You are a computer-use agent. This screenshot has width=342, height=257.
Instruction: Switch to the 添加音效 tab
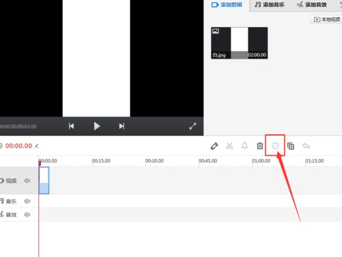click(312, 5)
